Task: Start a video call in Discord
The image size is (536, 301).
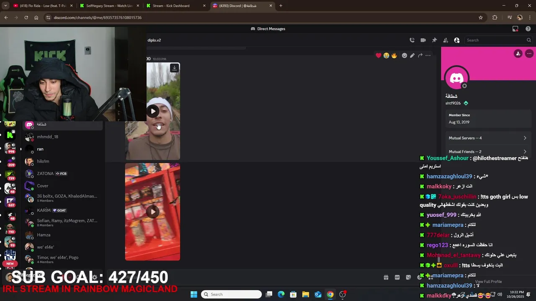Action: click(x=423, y=40)
